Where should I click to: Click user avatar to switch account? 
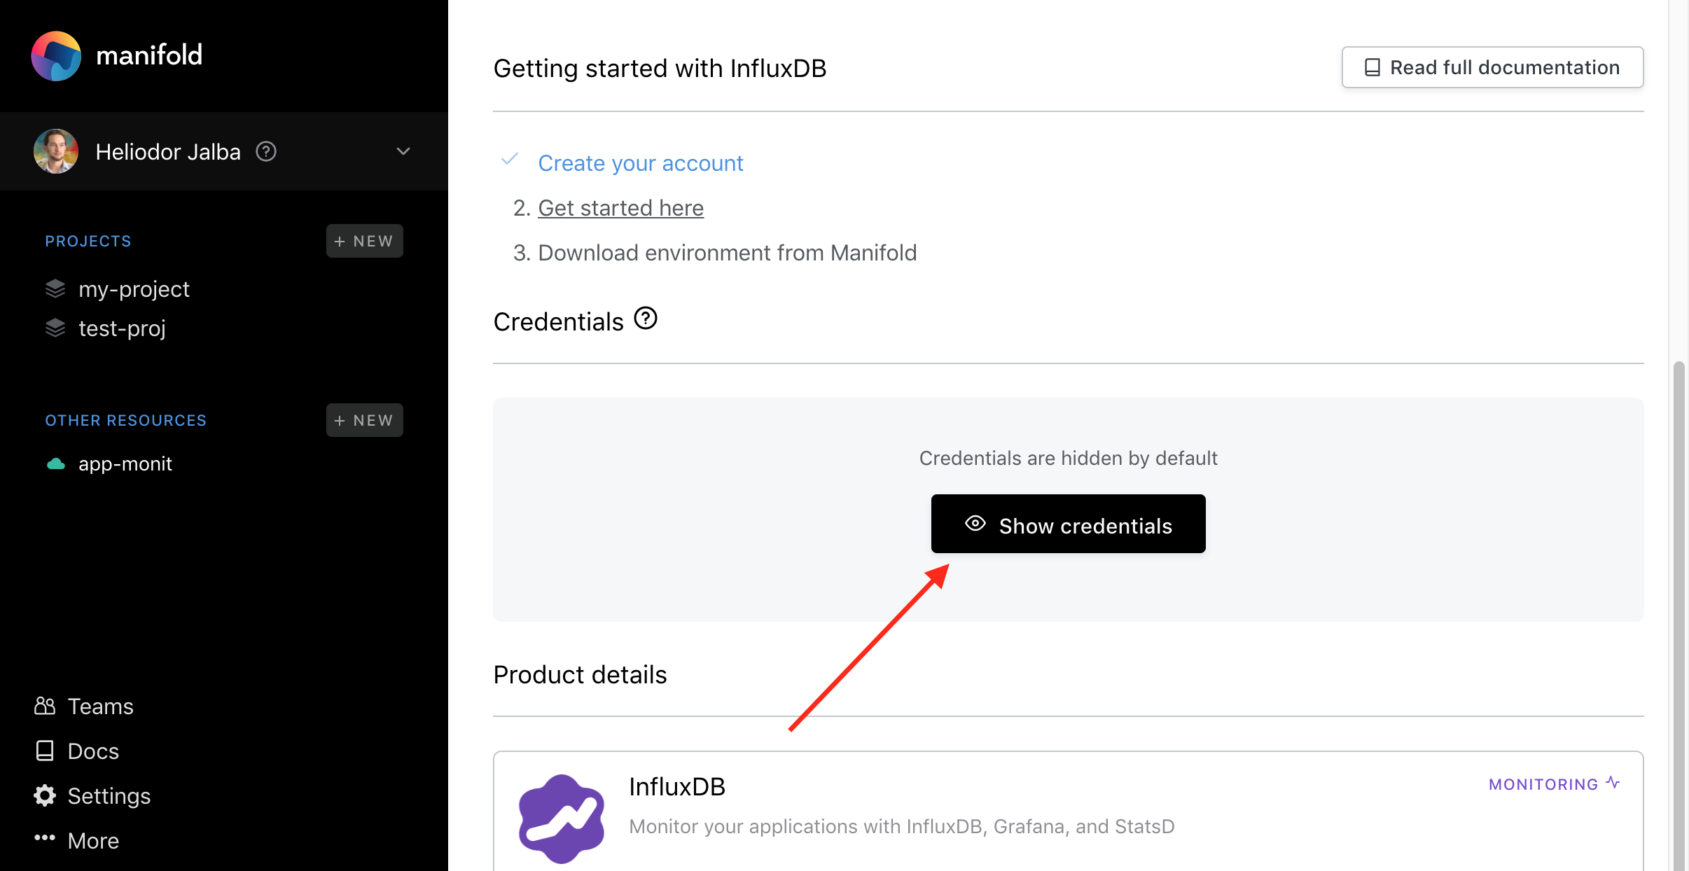(56, 151)
